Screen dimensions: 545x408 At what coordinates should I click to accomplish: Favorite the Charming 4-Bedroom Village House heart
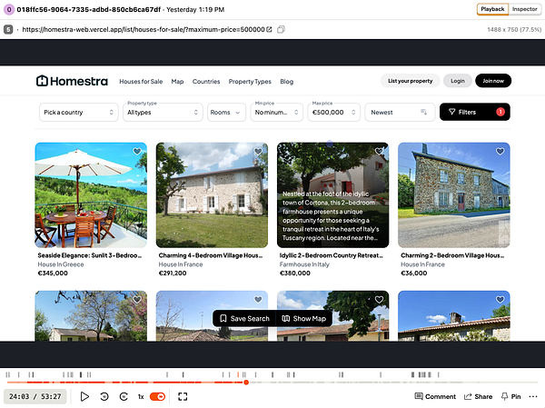[x=258, y=152]
